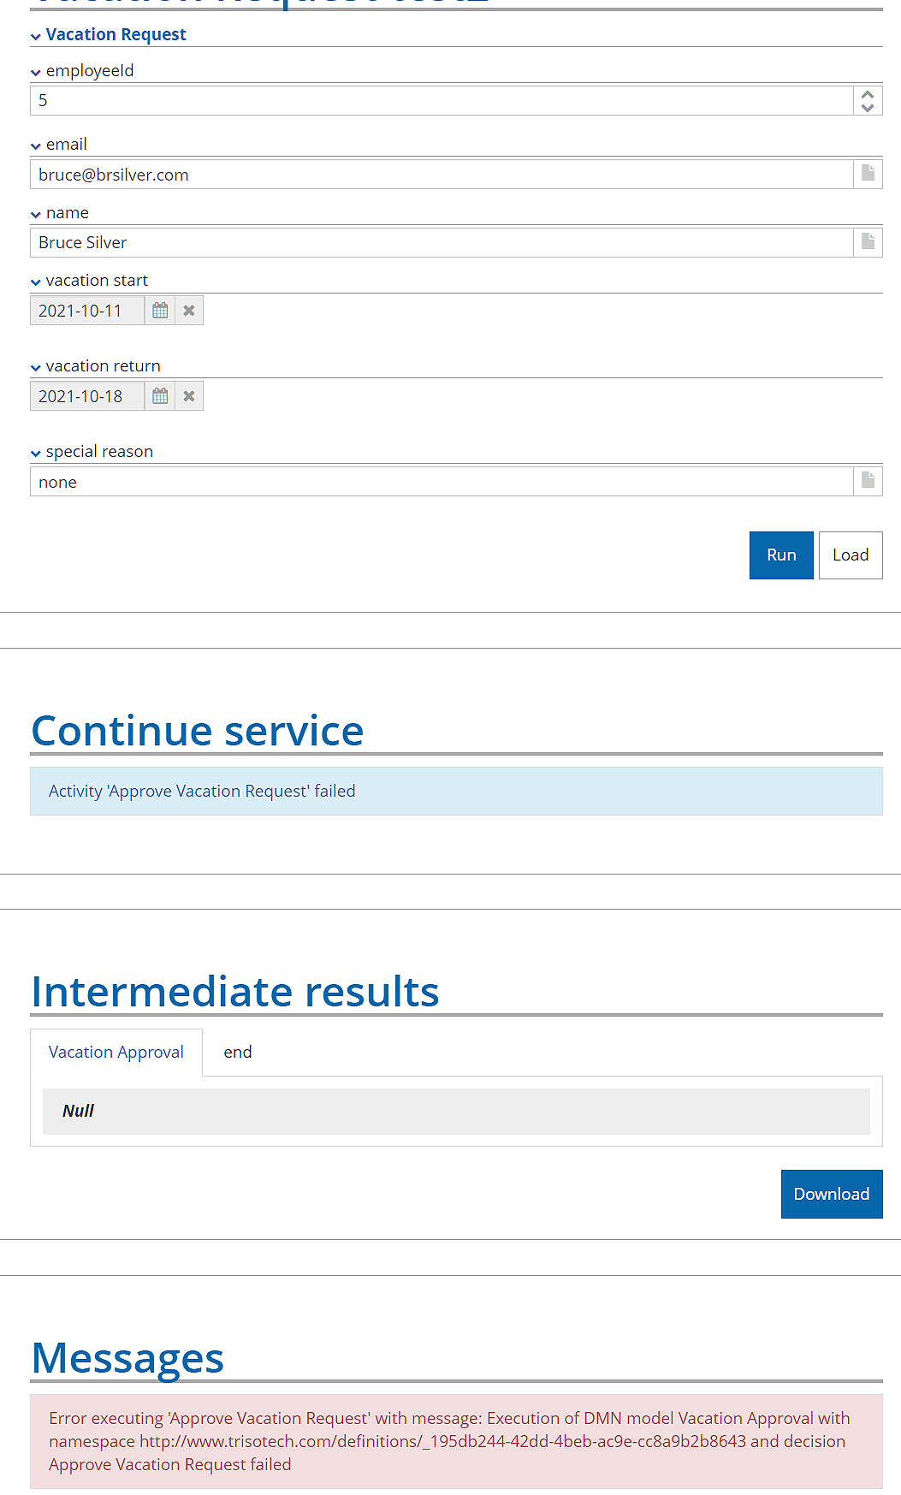901x1495 pixels.
Task: Collapse the vacation start section
Action: 36,282
